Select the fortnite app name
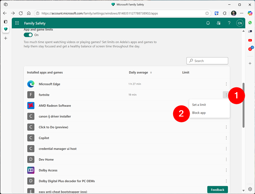The height and width of the screenshot is (194, 255). click(x=44, y=95)
